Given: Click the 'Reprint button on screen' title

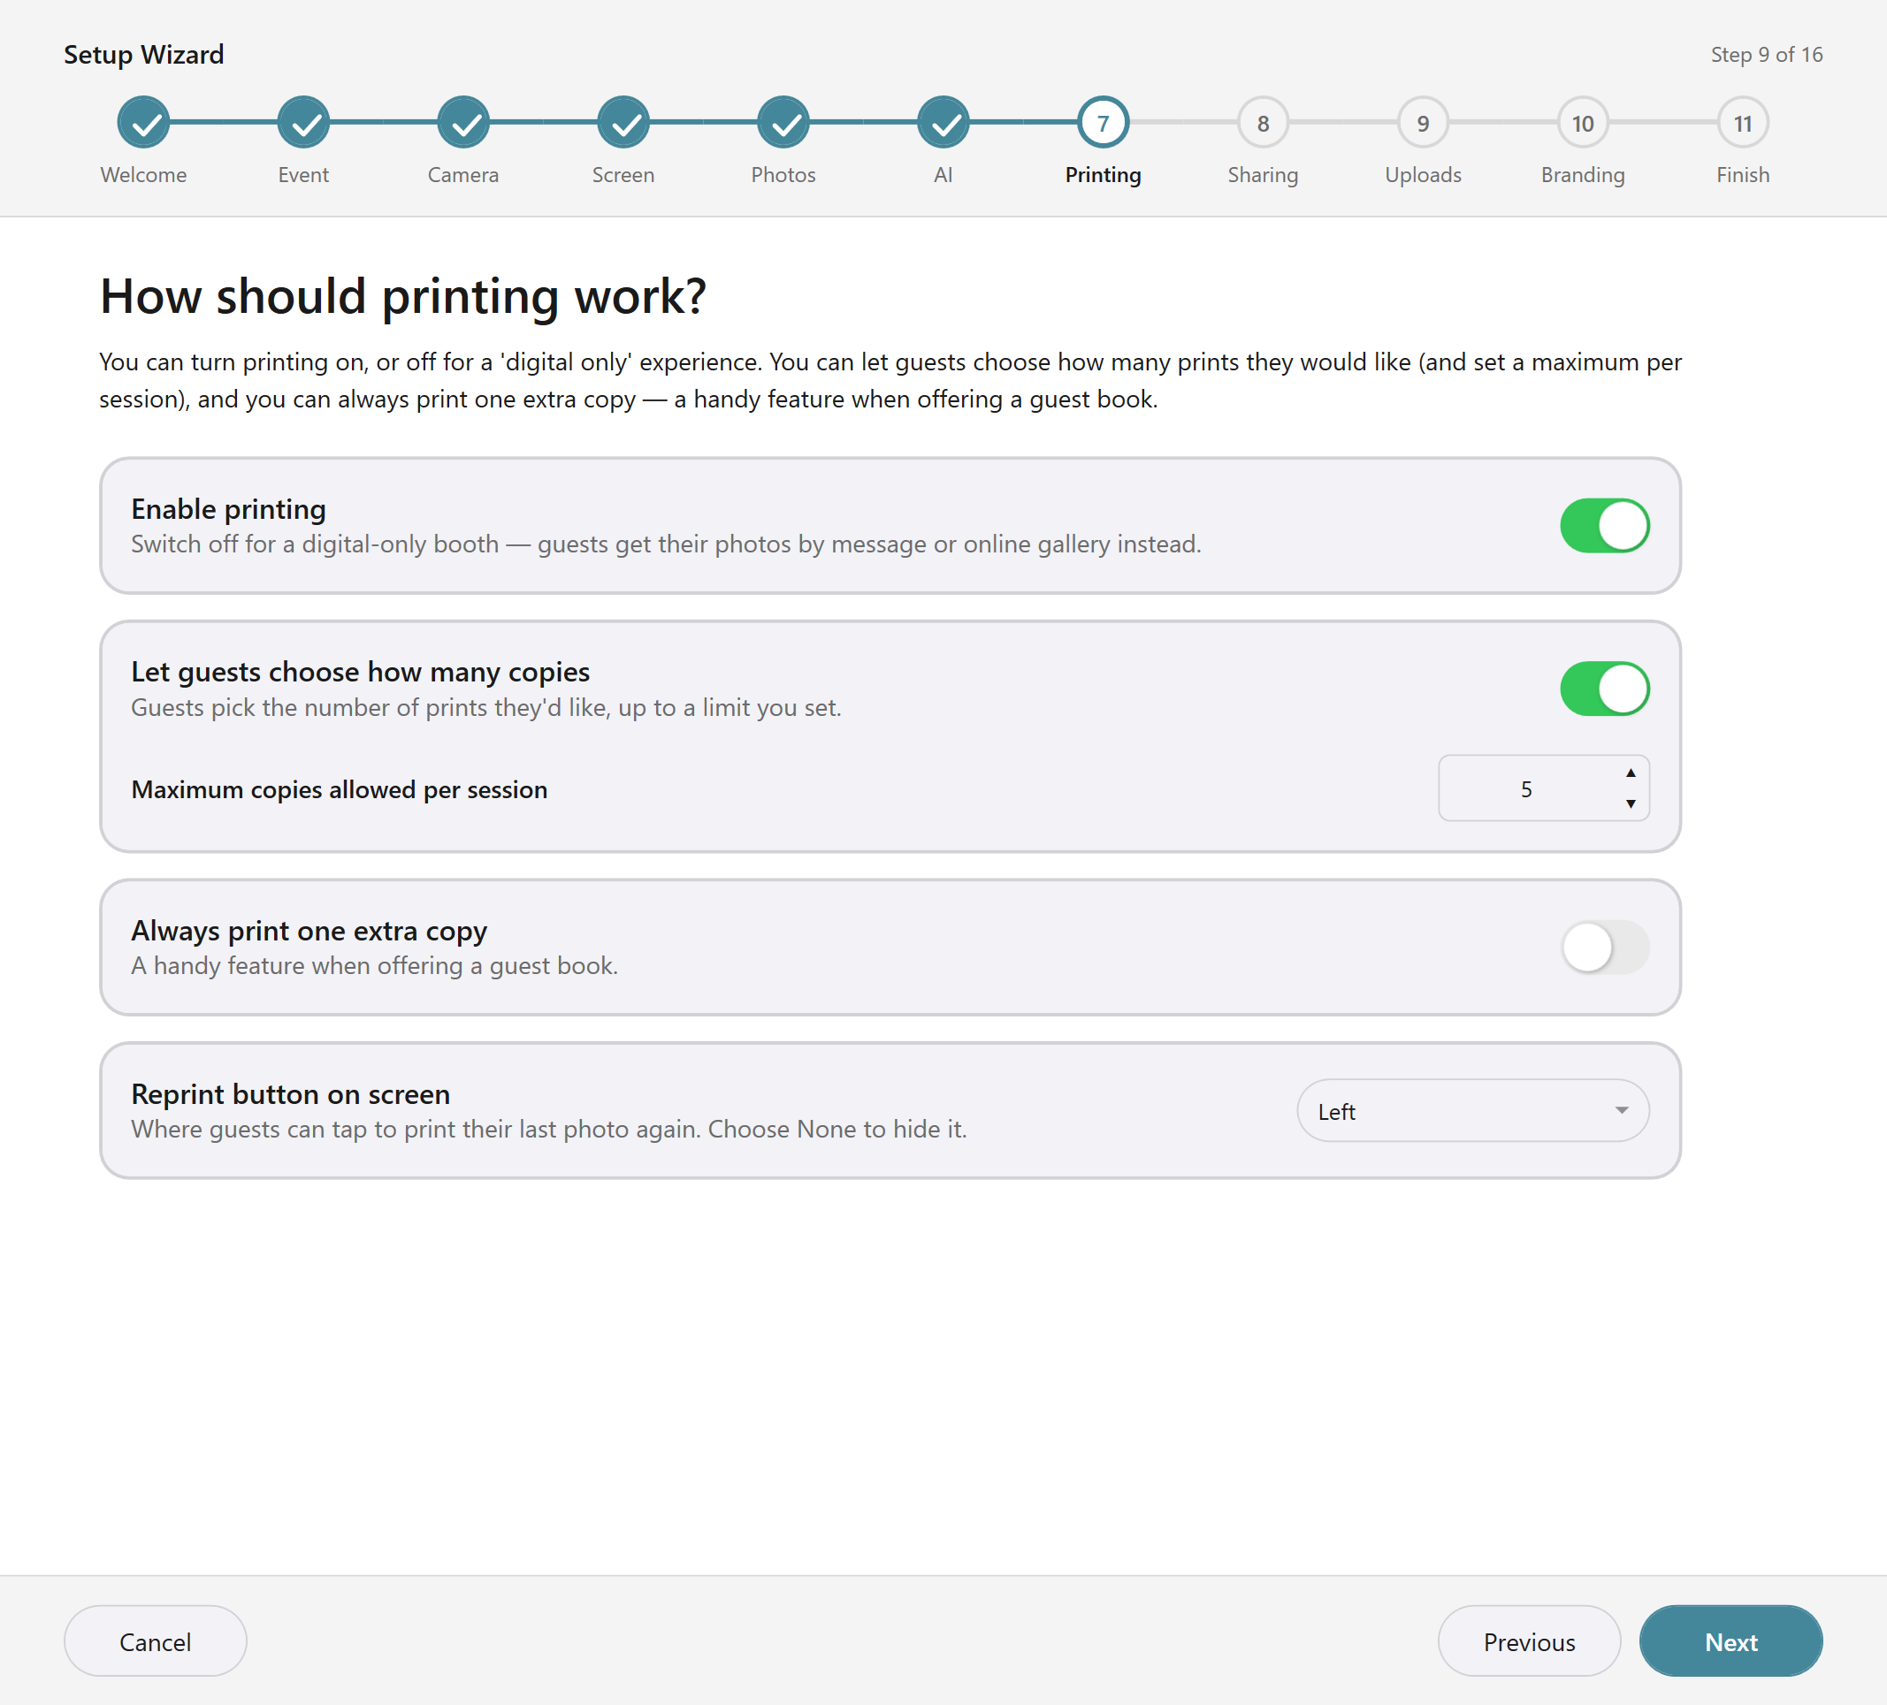Looking at the screenshot, I should (x=290, y=1094).
